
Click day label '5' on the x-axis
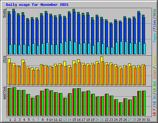point(29,120)
